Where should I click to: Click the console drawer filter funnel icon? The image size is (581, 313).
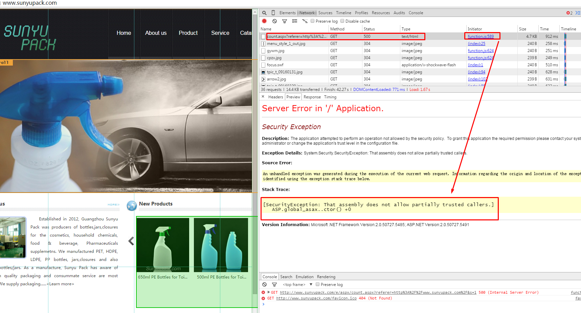coord(274,285)
